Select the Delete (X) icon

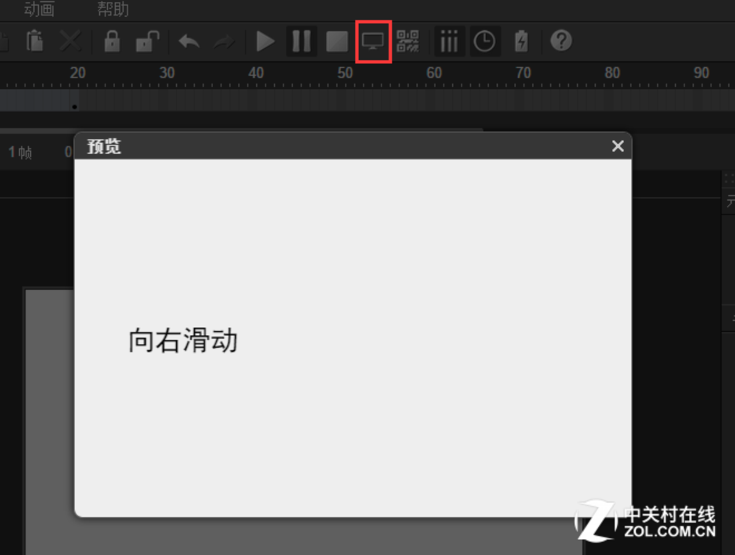pyautogui.click(x=70, y=41)
